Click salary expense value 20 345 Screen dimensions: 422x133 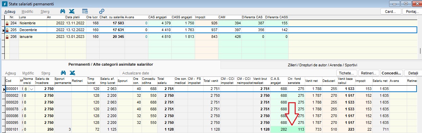[x=112, y=37]
